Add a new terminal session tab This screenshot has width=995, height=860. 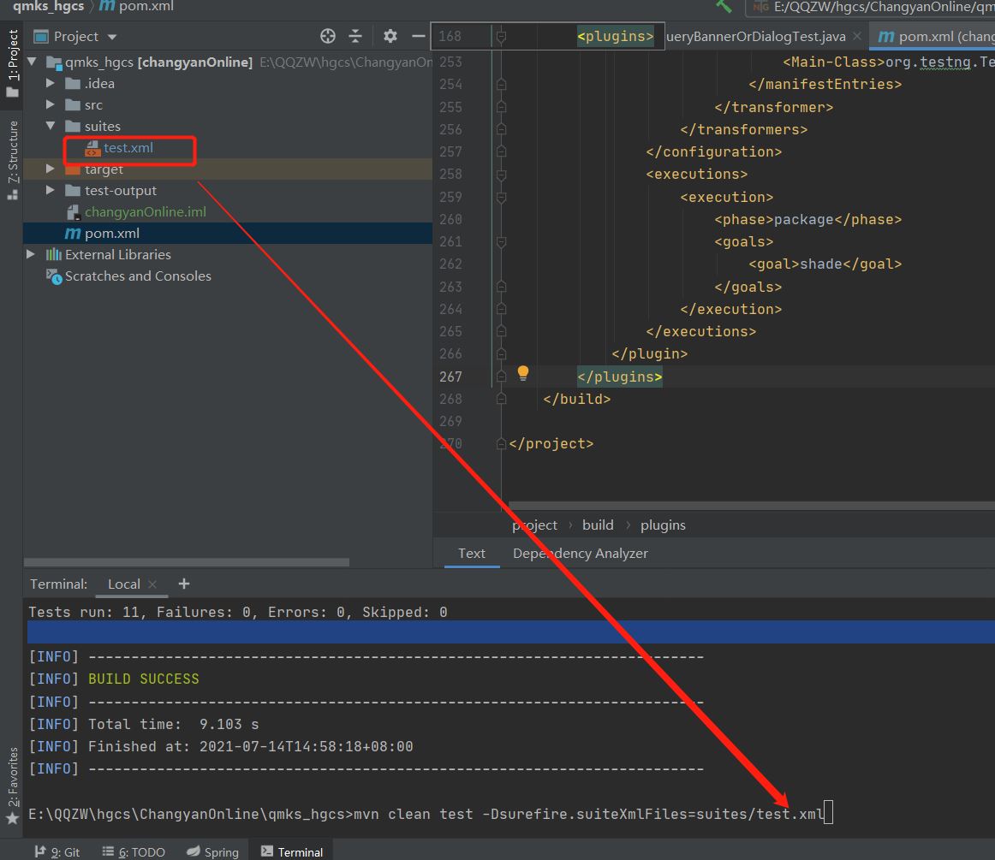point(183,584)
